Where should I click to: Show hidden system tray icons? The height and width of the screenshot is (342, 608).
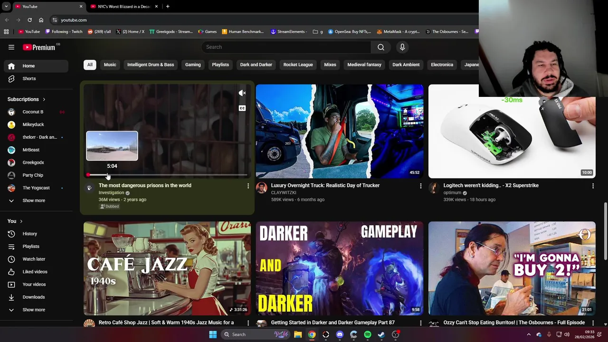(529, 334)
